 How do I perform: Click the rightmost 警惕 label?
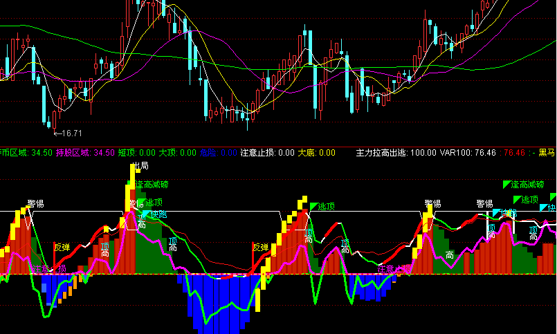(x=484, y=204)
